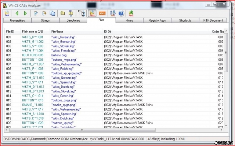Viewport: 235px width, 146px height.
Task: Click file name "buttons_xp_qvga.png"
Action: (66, 73)
